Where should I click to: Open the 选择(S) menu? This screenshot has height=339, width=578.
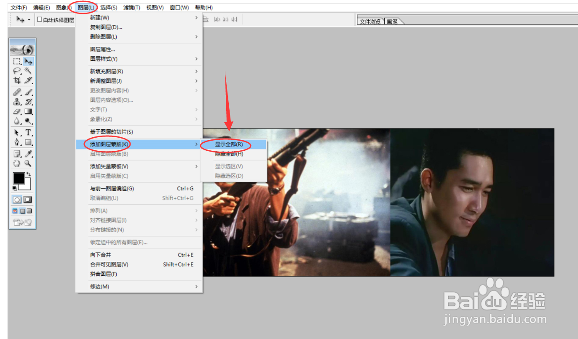(109, 8)
